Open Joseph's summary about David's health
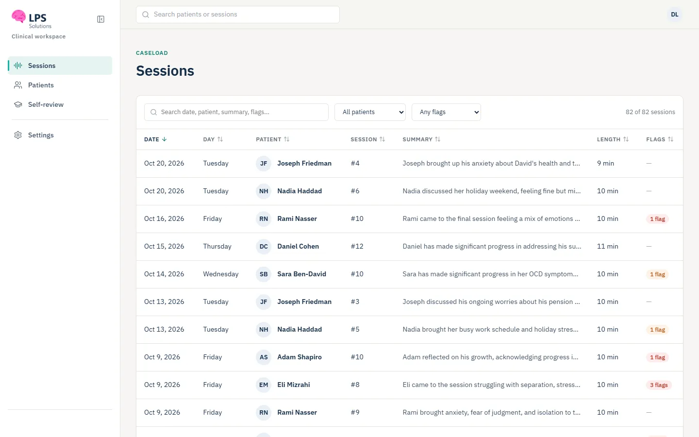Viewport: 699px width, 437px height. [491, 164]
